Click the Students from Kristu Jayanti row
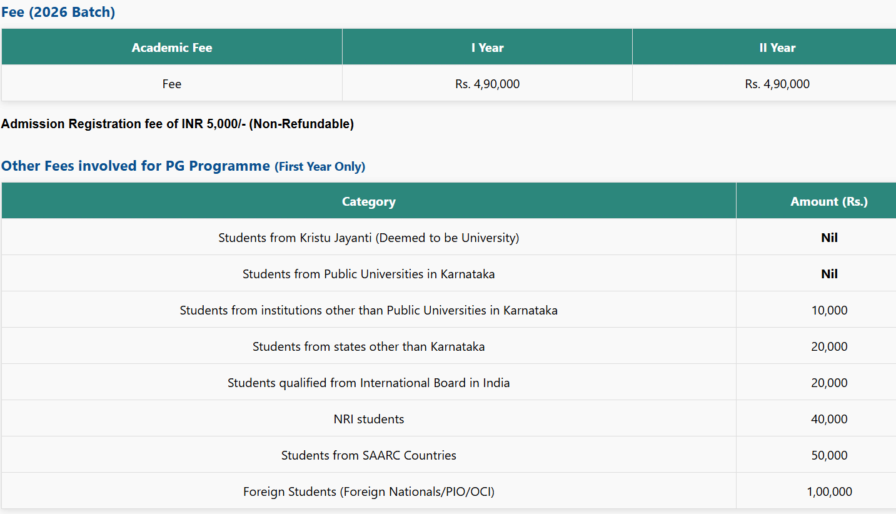 (368, 238)
